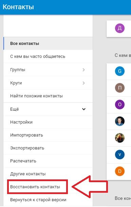This screenshot has height=207, width=131.
Task: Expand the Группы submenu arrow
Action: tap(83, 70)
